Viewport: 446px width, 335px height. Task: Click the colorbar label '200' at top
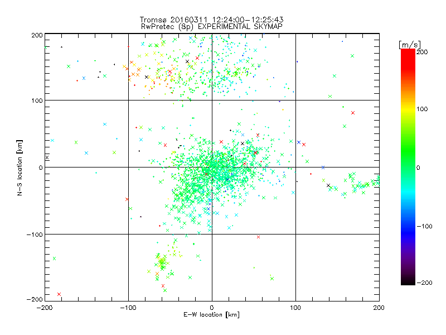pyautogui.click(x=422, y=52)
